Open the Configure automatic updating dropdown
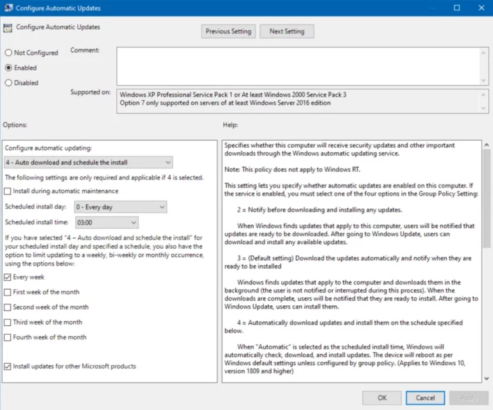Viewport: 493px width, 410px height. [x=89, y=163]
